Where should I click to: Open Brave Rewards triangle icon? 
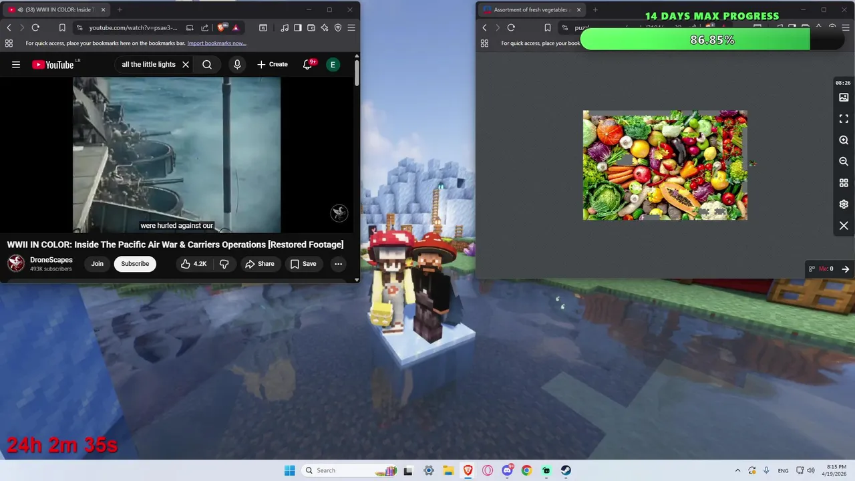(236, 27)
